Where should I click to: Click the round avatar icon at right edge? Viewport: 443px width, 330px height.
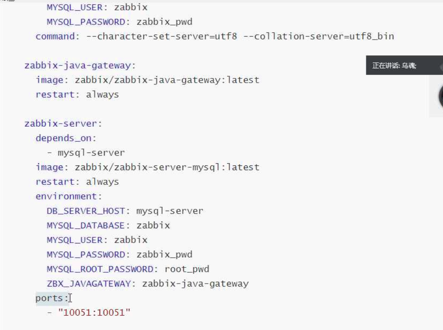coord(440,96)
